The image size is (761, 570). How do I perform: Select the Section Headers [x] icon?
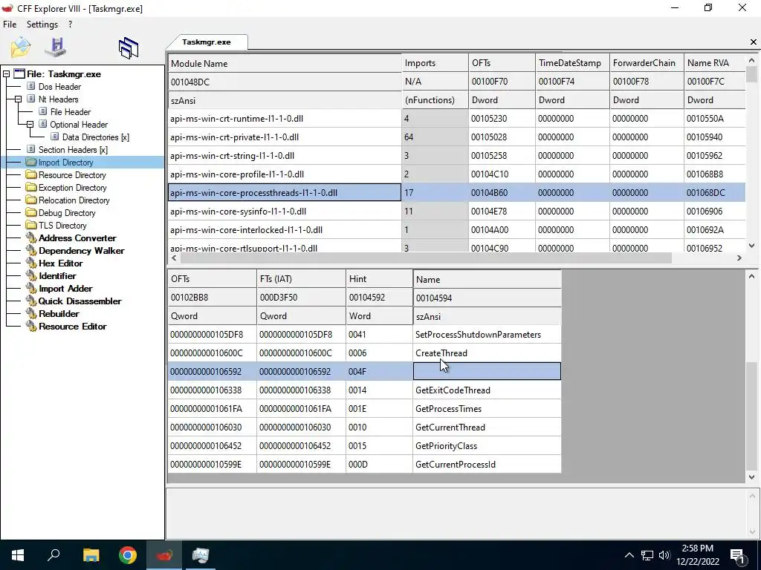coord(31,149)
